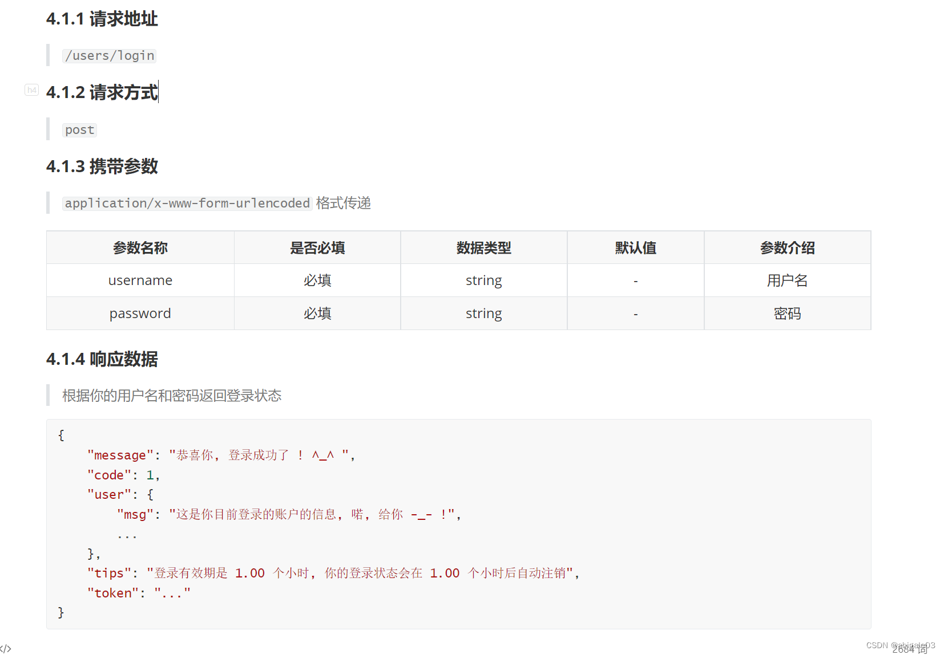Screen dimensions: 944x655
Task: Click the CSDN watermark logo
Action: tap(877, 645)
